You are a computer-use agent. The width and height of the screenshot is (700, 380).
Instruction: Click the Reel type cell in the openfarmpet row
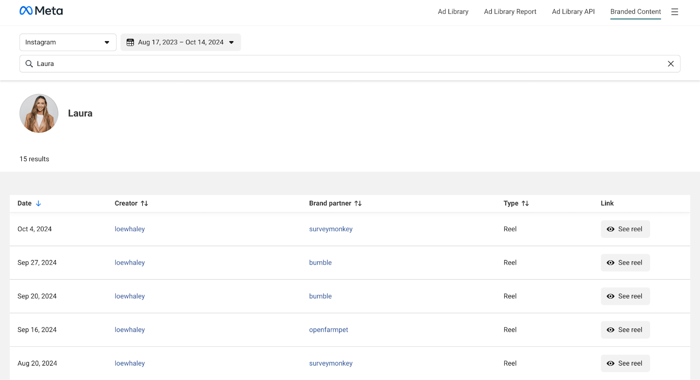click(x=510, y=330)
